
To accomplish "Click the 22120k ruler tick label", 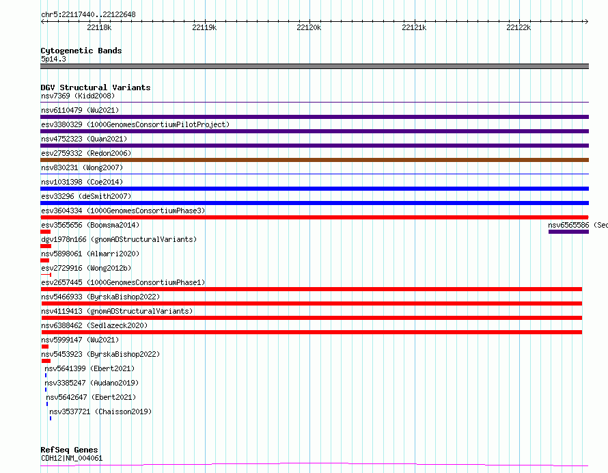I will click(309, 27).
